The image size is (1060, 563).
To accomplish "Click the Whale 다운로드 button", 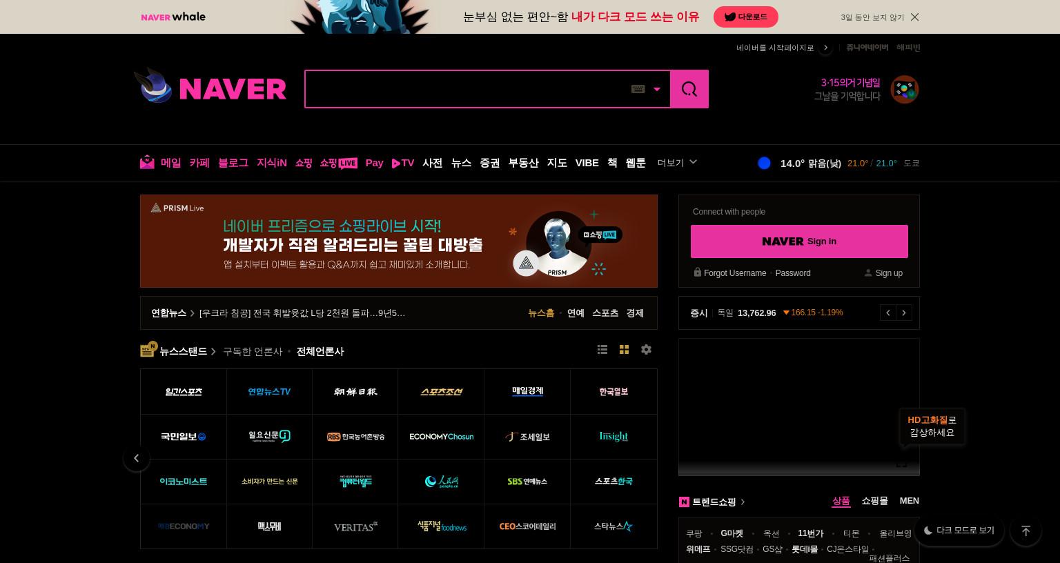I will coord(746,17).
